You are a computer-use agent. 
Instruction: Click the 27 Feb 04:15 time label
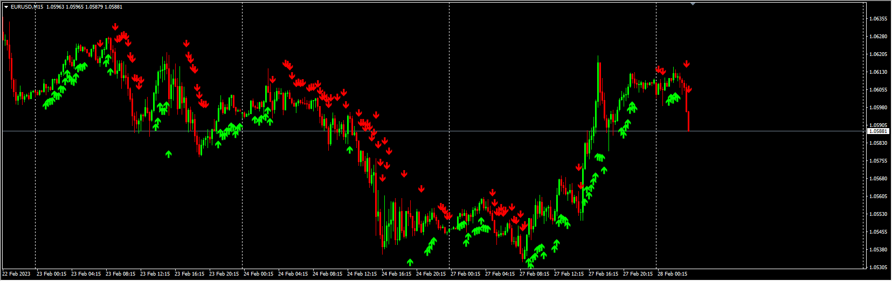coord(500,274)
